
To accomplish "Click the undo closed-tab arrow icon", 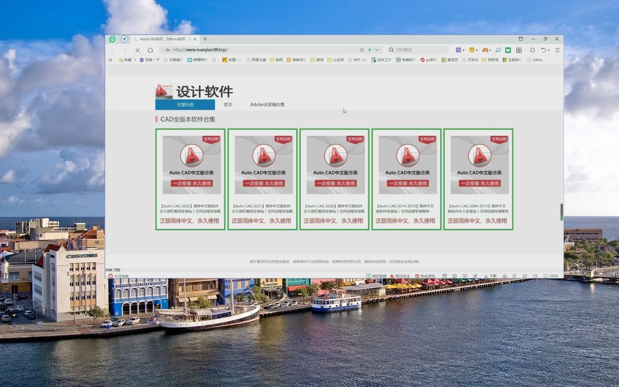I will pos(543,50).
